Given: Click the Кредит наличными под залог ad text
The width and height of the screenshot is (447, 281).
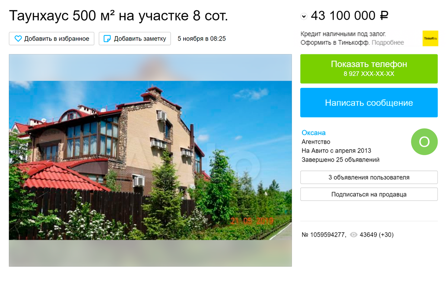Looking at the screenshot, I should click(343, 34).
